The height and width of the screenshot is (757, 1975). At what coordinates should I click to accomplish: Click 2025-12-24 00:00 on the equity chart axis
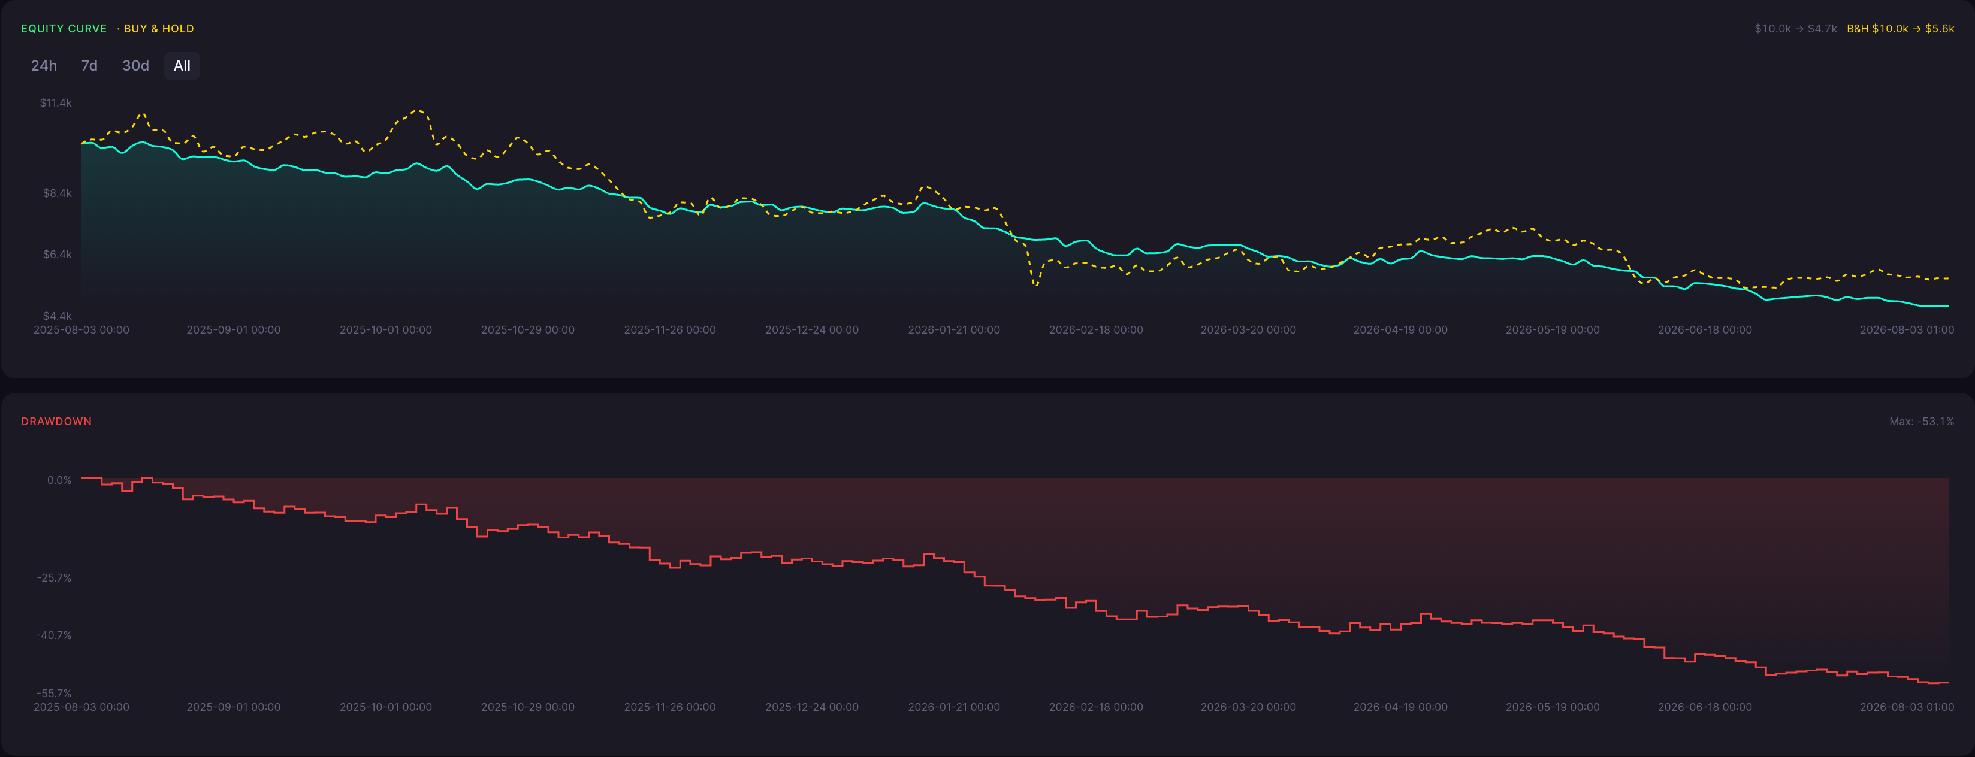click(812, 330)
